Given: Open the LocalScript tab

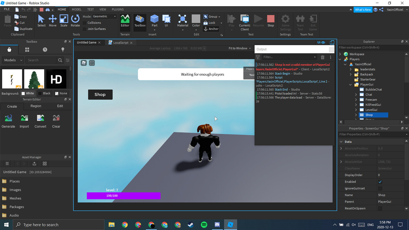Looking at the screenshot, I should (x=121, y=42).
